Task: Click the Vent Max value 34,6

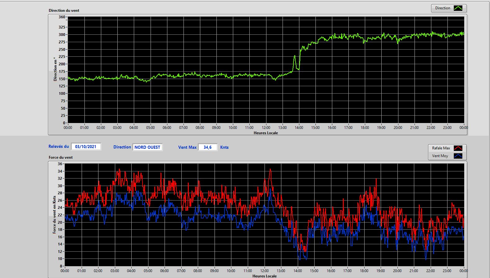Action: click(x=207, y=147)
